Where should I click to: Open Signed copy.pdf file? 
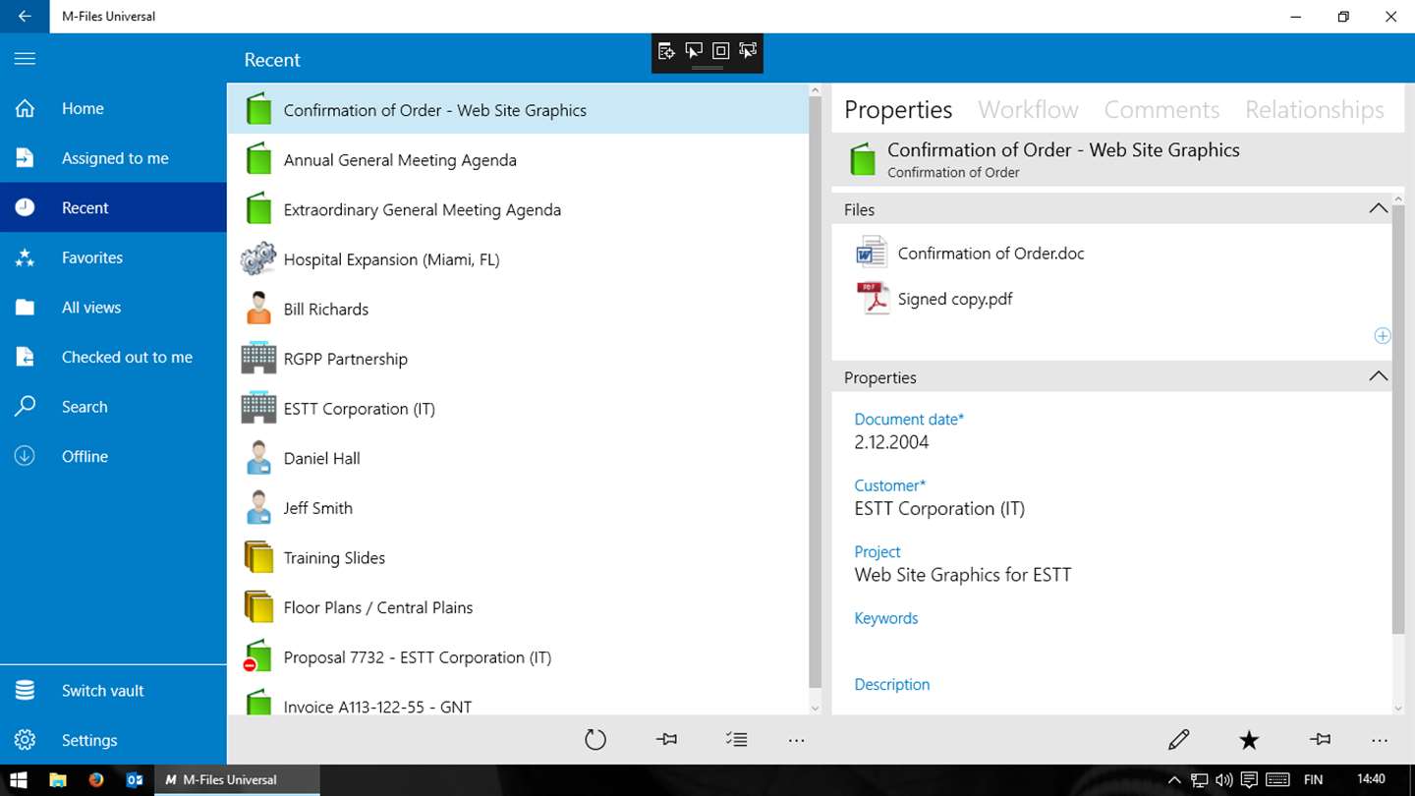pos(955,299)
